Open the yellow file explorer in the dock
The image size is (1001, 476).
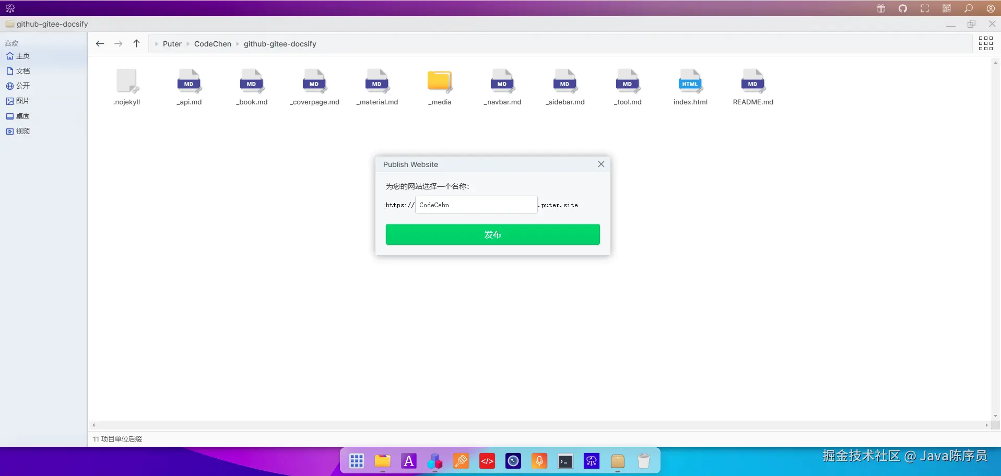(x=383, y=461)
